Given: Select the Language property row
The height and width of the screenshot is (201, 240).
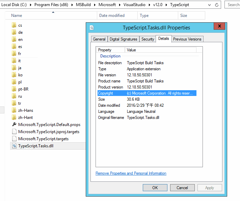Looking at the screenshot, I should click(147, 111).
